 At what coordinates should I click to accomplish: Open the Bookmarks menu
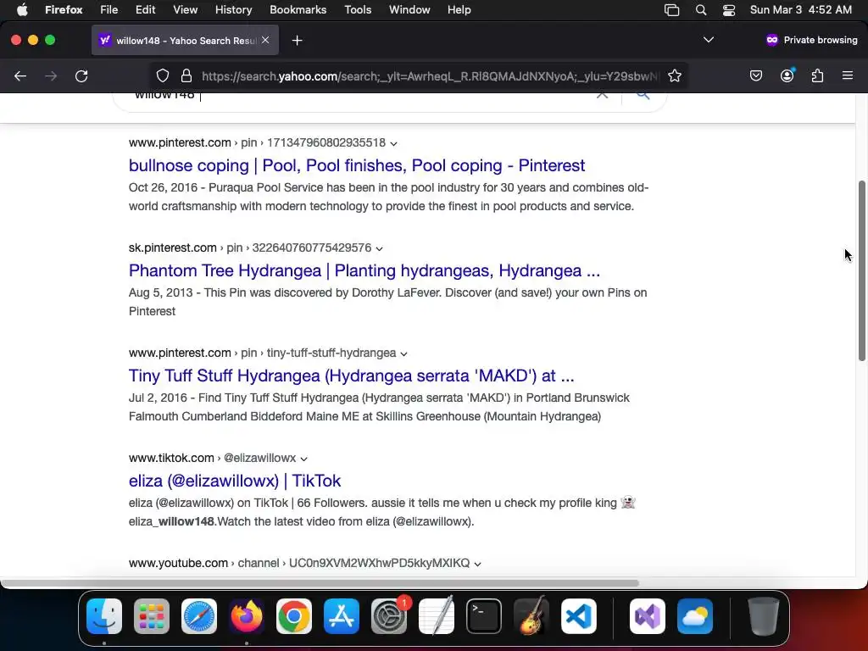point(298,10)
